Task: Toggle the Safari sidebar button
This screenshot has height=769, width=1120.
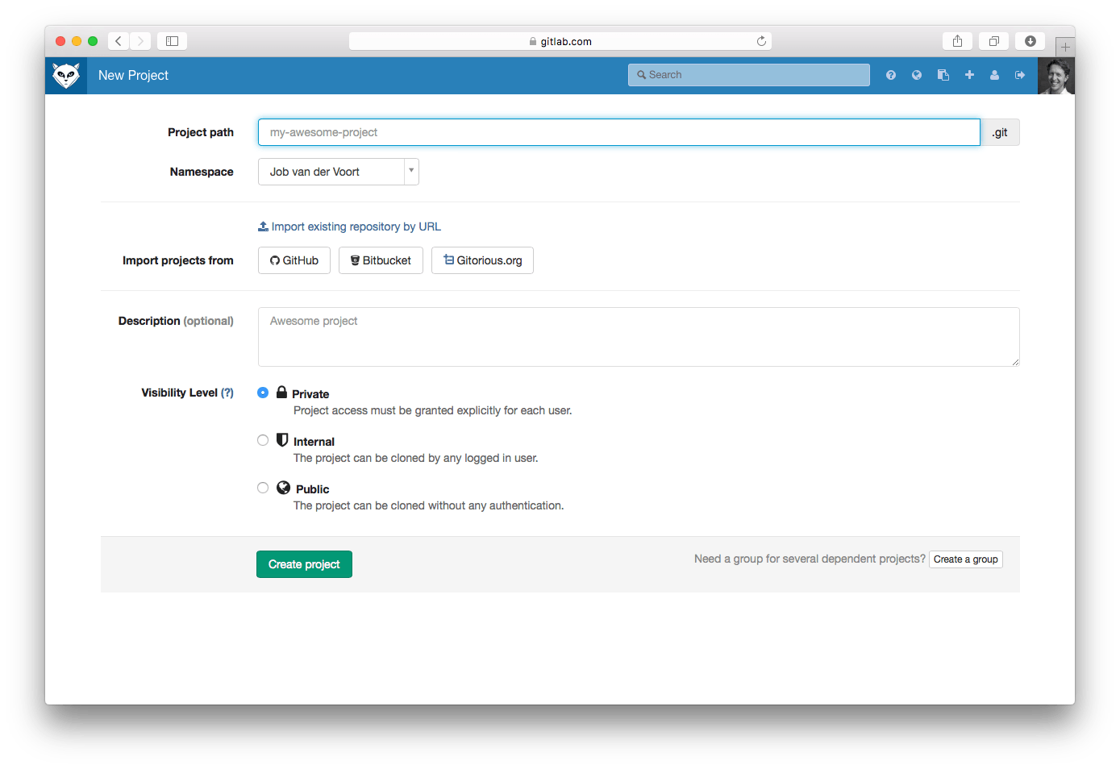Action: 172,41
